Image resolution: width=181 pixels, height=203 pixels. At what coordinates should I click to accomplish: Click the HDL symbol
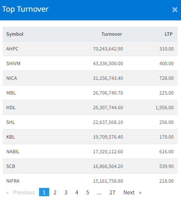11,108
